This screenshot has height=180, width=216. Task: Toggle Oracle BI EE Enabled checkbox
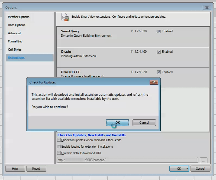(159, 72)
